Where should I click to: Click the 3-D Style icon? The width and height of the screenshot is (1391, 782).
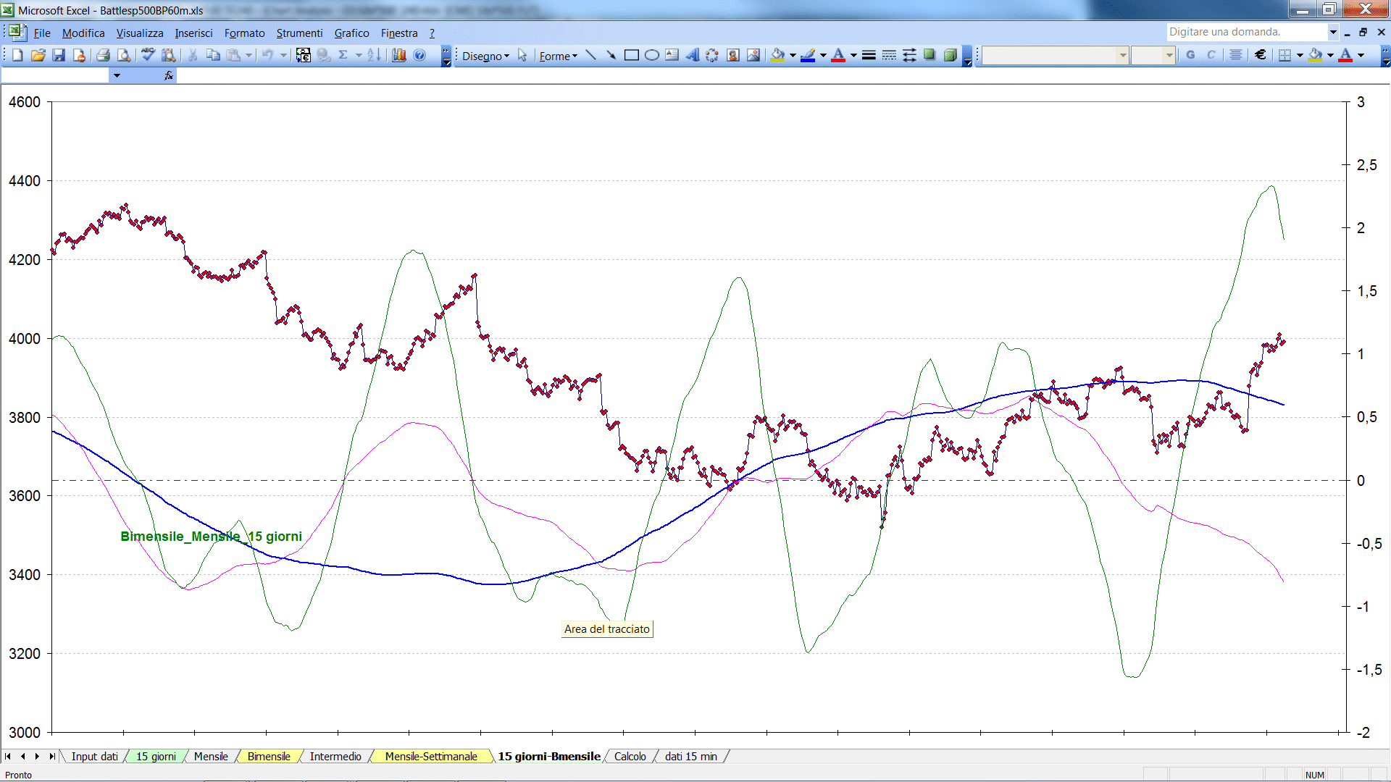950,55
